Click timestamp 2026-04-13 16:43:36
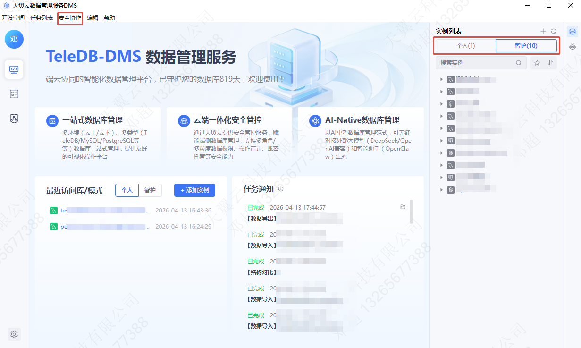 tap(184, 211)
